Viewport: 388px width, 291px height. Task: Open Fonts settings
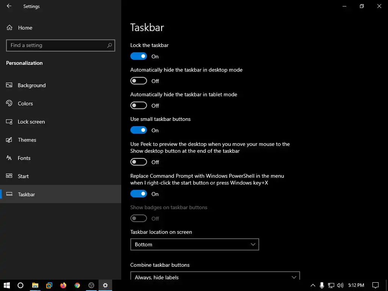(61, 158)
